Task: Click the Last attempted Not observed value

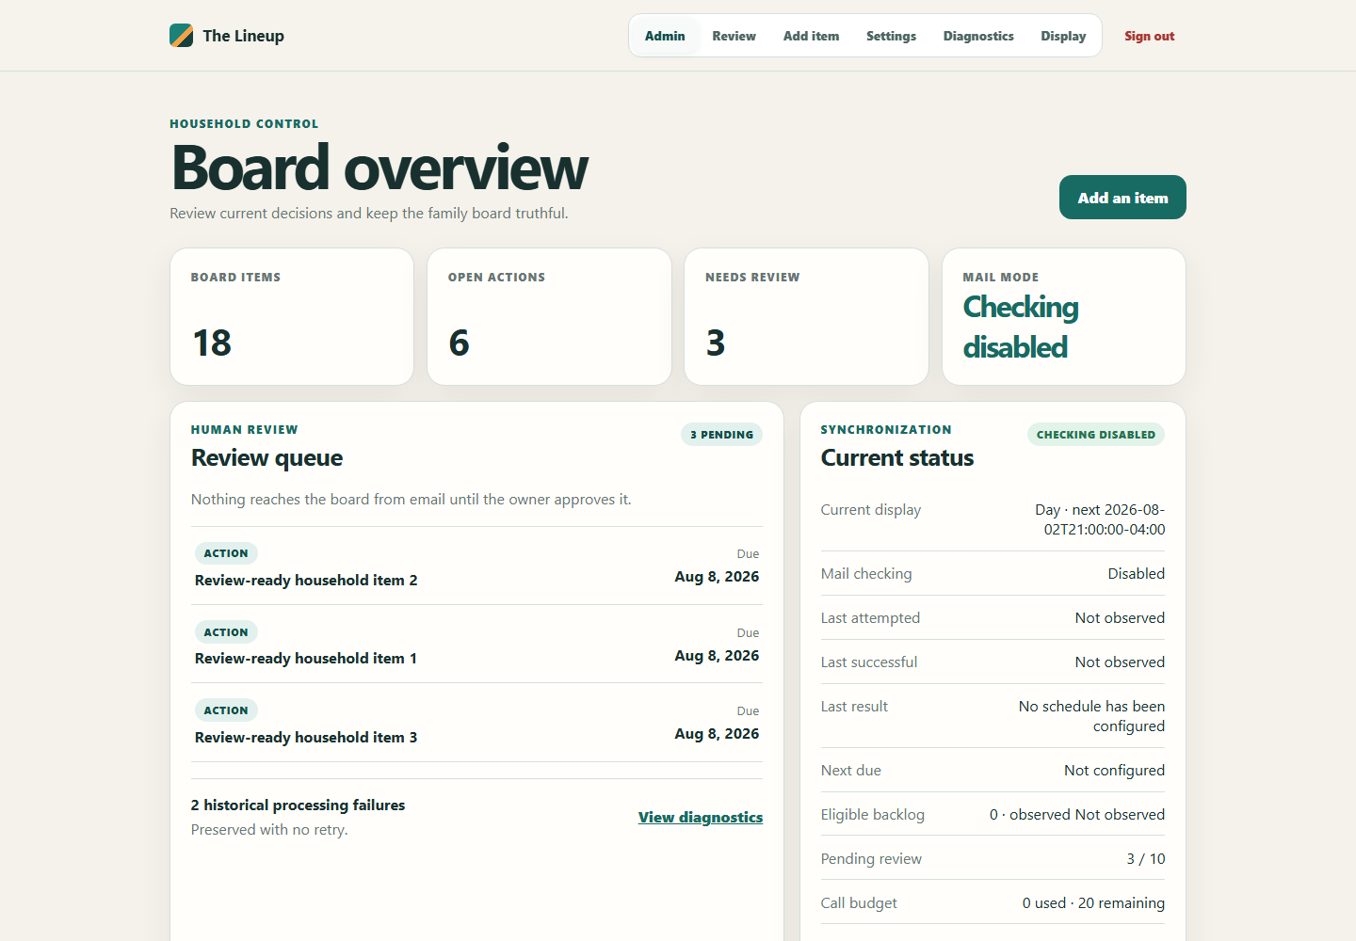Action: click(x=1120, y=618)
